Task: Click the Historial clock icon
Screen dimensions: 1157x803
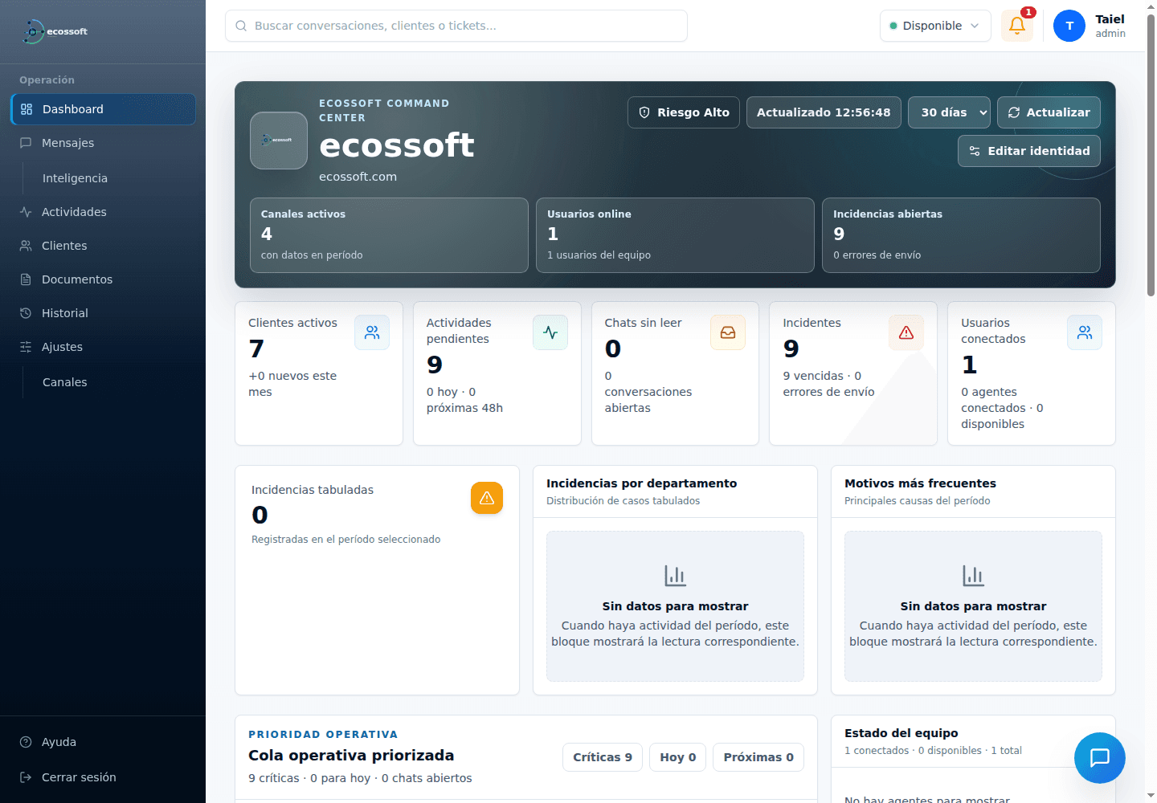Action: click(26, 313)
